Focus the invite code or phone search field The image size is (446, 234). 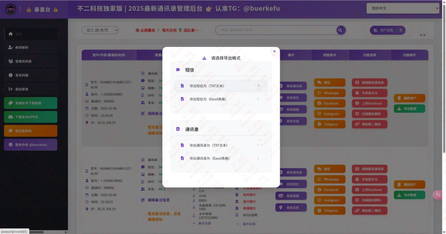(276, 30)
